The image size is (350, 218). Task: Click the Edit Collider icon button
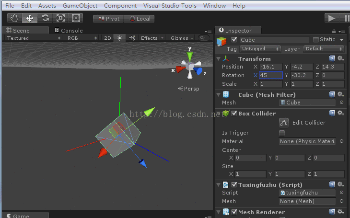click(284, 123)
